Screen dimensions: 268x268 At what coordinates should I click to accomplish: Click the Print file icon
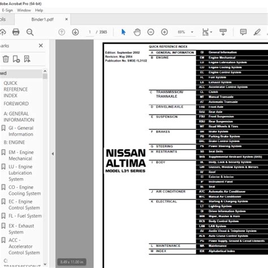16,32
